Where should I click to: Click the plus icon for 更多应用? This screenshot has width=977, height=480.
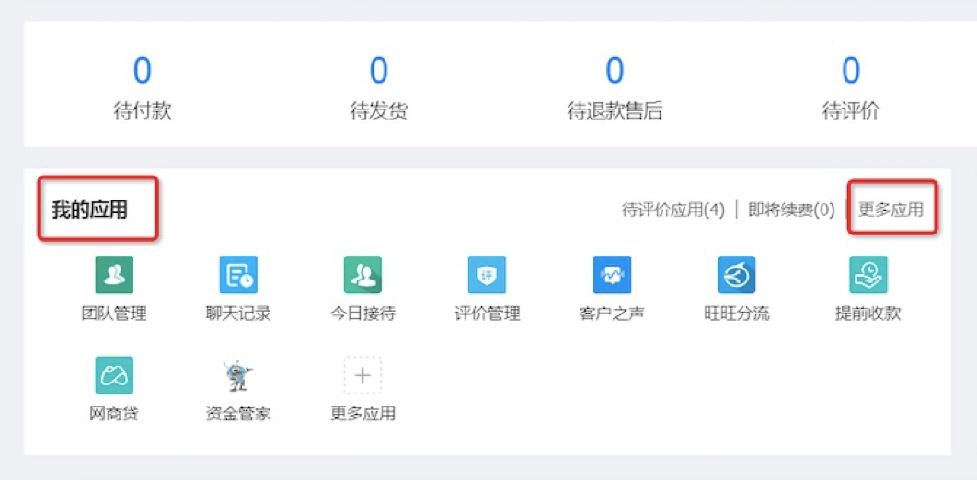click(x=362, y=375)
